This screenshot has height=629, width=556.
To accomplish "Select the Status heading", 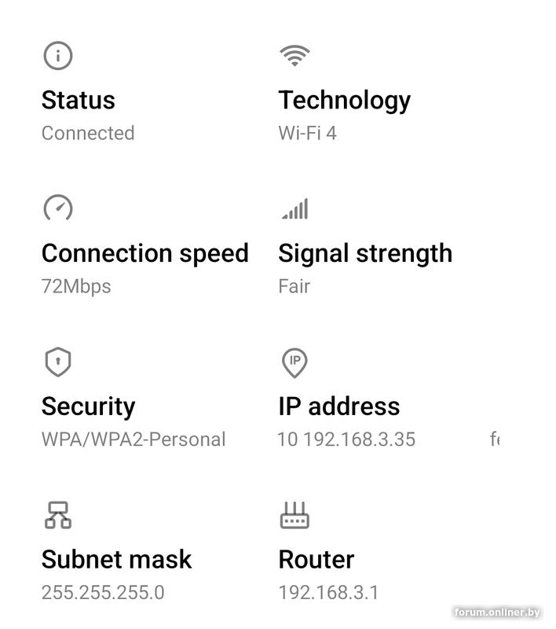I will (78, 100).
